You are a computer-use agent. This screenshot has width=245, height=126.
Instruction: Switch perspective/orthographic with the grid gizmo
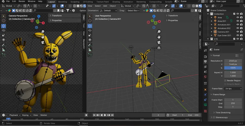pos(159,48)
